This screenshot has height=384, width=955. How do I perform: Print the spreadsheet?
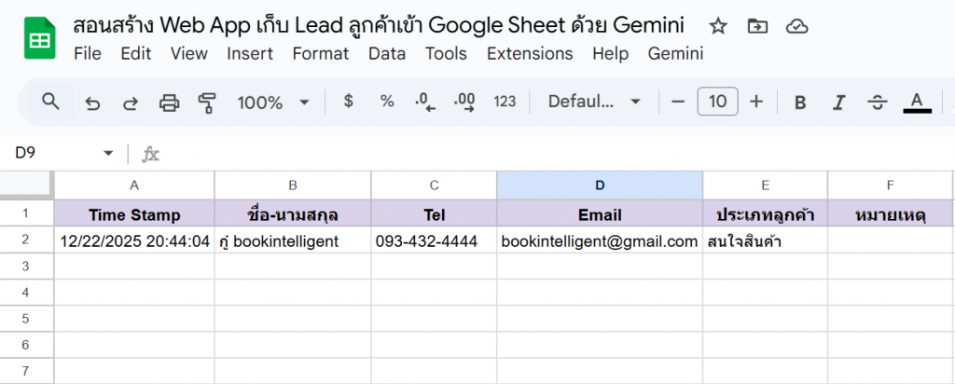169,103
